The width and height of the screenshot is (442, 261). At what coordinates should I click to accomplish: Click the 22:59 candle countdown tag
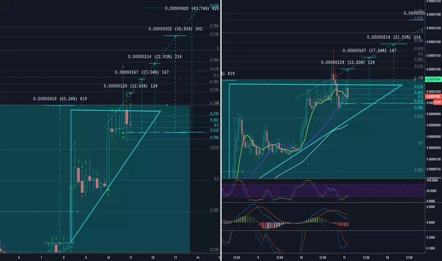pos(437,103)
